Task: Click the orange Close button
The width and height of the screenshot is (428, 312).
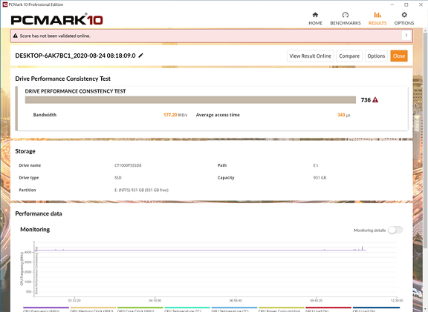Action: 399,56
